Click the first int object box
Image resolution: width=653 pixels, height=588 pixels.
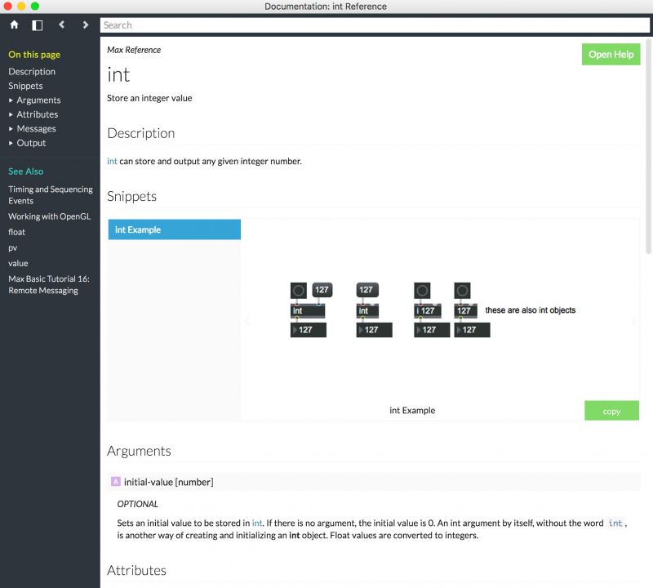(308, 311)
